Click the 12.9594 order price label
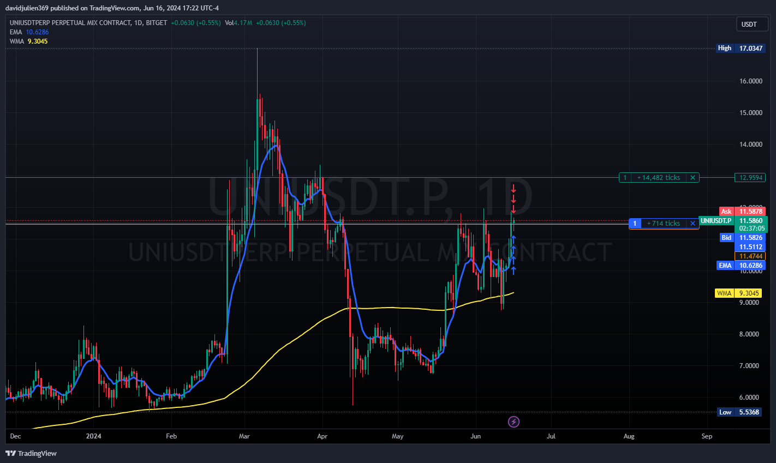The image size is (776, 463). tap(750, 177)
